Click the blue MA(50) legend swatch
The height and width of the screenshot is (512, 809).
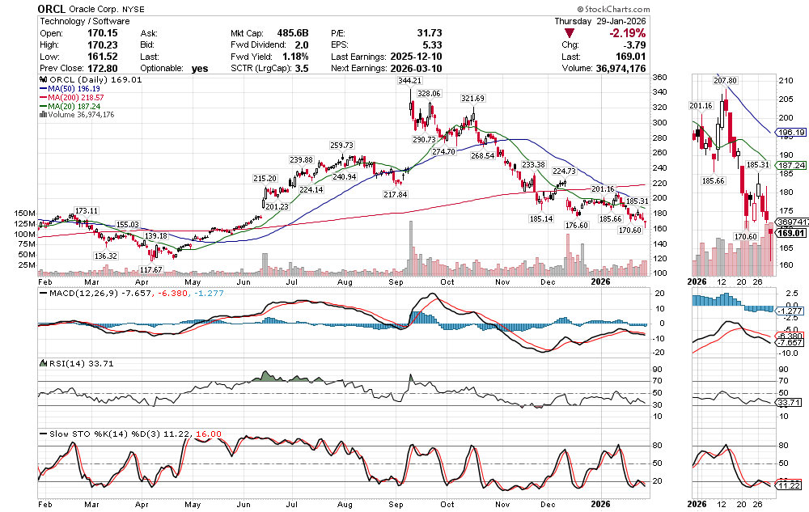tap(43, 89)
